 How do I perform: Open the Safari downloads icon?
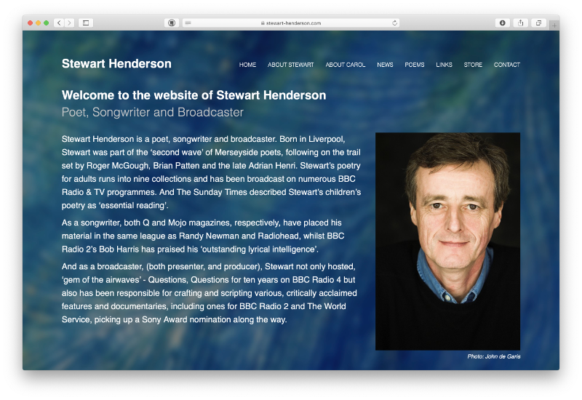coord(502,23)
